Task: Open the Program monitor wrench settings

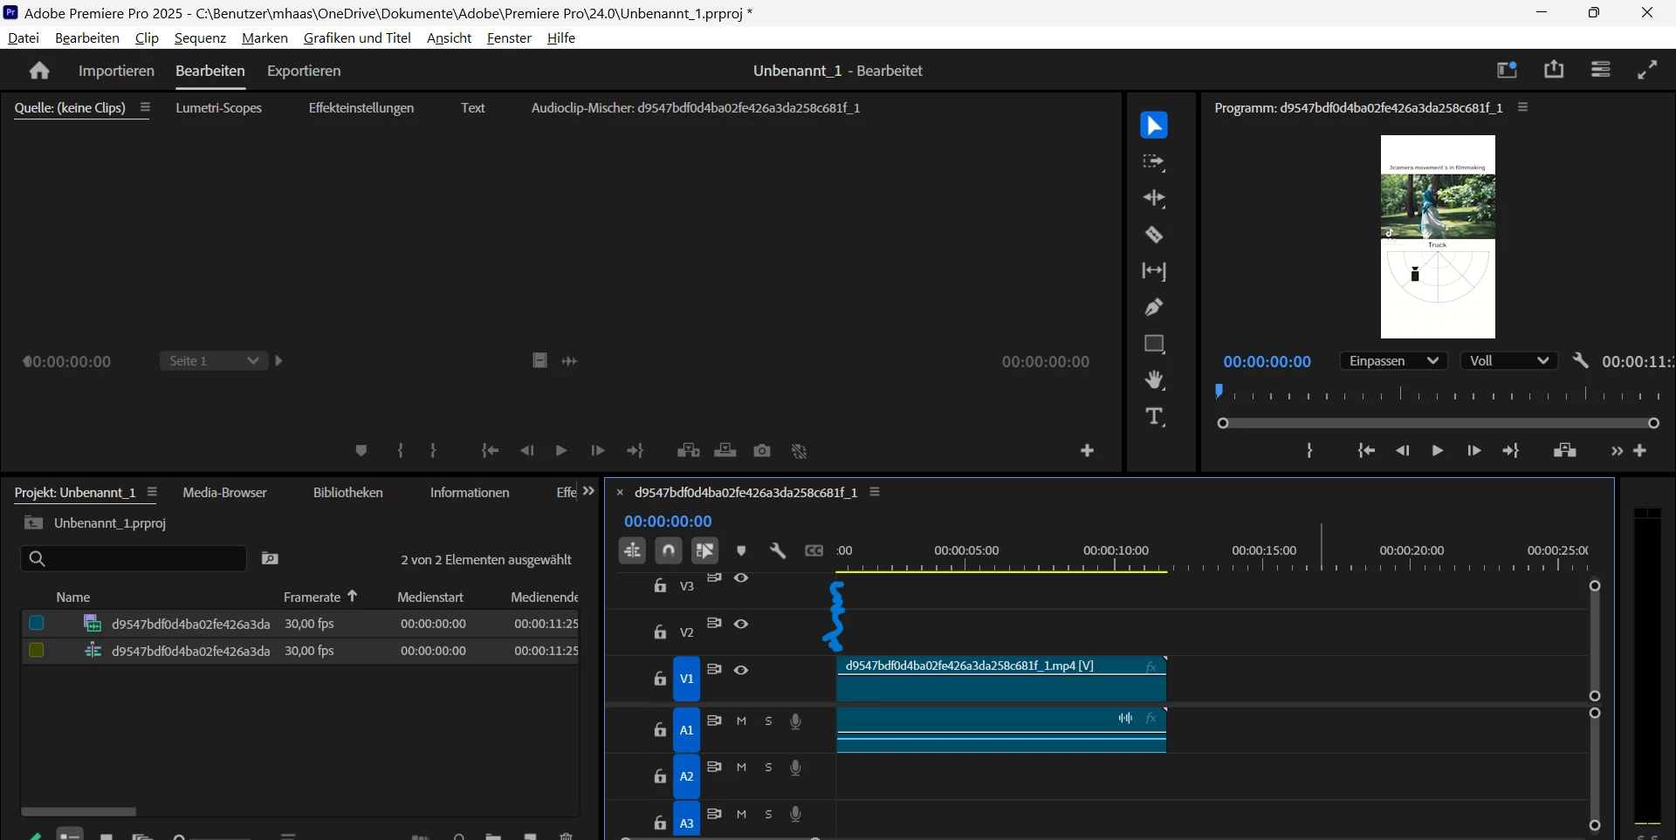Action: [x=1581, y=361]
